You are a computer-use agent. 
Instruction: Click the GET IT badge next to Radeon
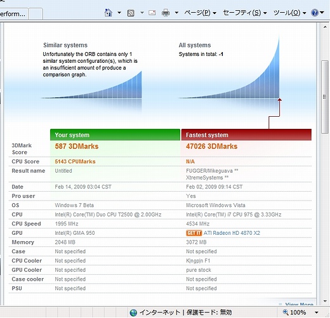click(x=194, y=233)
